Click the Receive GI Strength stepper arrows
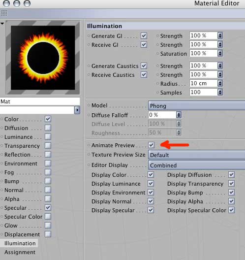This screenshot has height=260, width=245. tap(220, 44)
